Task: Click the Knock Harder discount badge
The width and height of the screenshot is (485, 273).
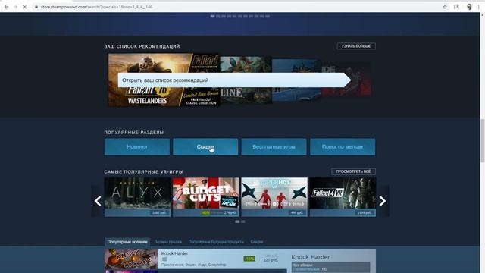Action: click(x=249, y=259)
